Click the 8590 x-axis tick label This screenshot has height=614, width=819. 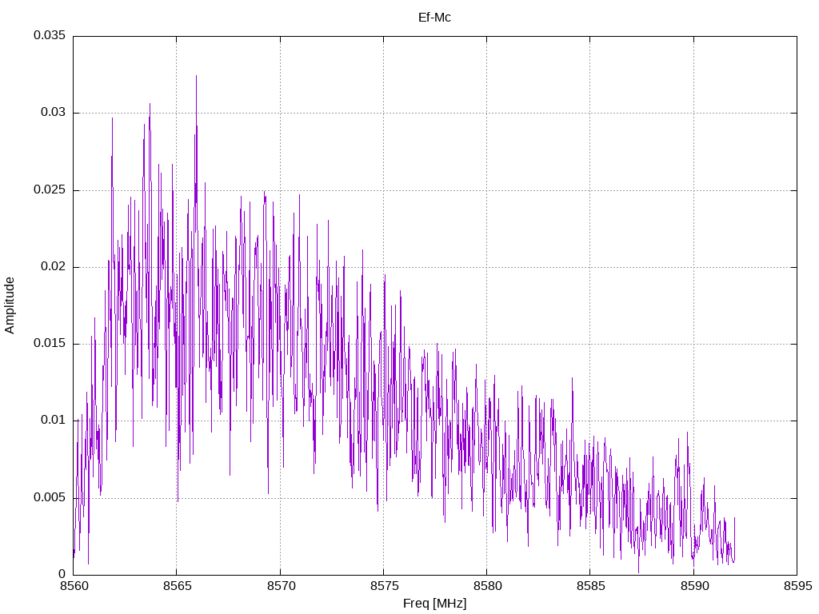(693, 586)
